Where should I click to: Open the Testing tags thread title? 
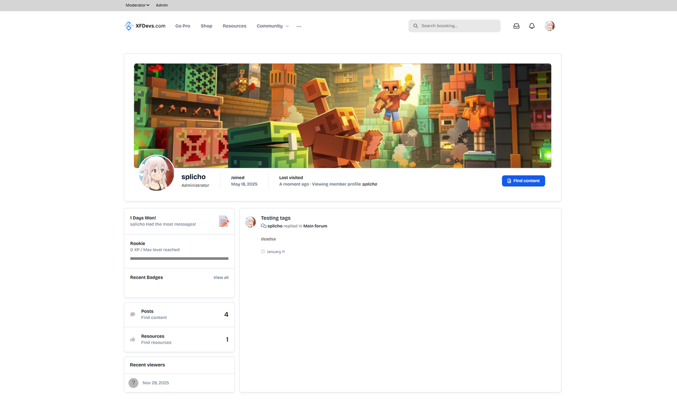(x=276, y=218)
